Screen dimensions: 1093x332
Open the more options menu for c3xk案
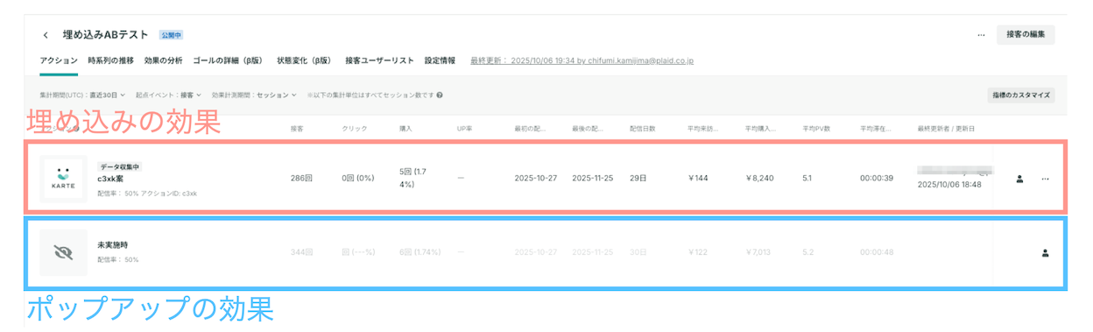tap(1045, 179)
